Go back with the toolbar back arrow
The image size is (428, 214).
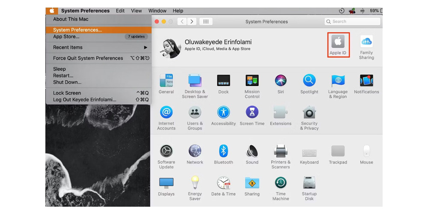182,21
